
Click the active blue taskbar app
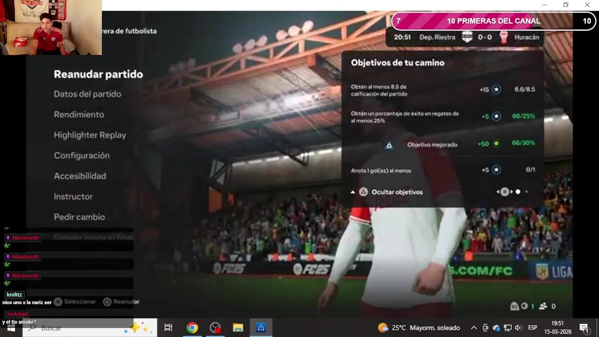pos(261,328)
